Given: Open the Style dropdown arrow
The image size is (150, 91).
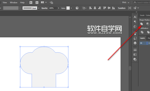Looking at the screenshot, I should (x=71, y=8).
